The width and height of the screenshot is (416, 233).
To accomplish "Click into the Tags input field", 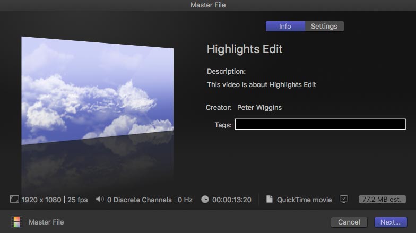I will (x=320, y=124).
